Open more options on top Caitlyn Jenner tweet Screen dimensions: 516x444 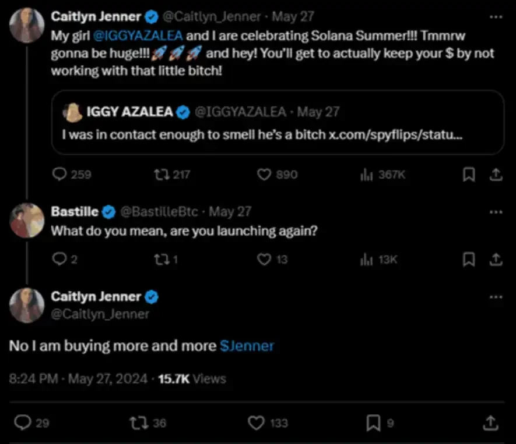pyautogui.click(x=496, y=17)
